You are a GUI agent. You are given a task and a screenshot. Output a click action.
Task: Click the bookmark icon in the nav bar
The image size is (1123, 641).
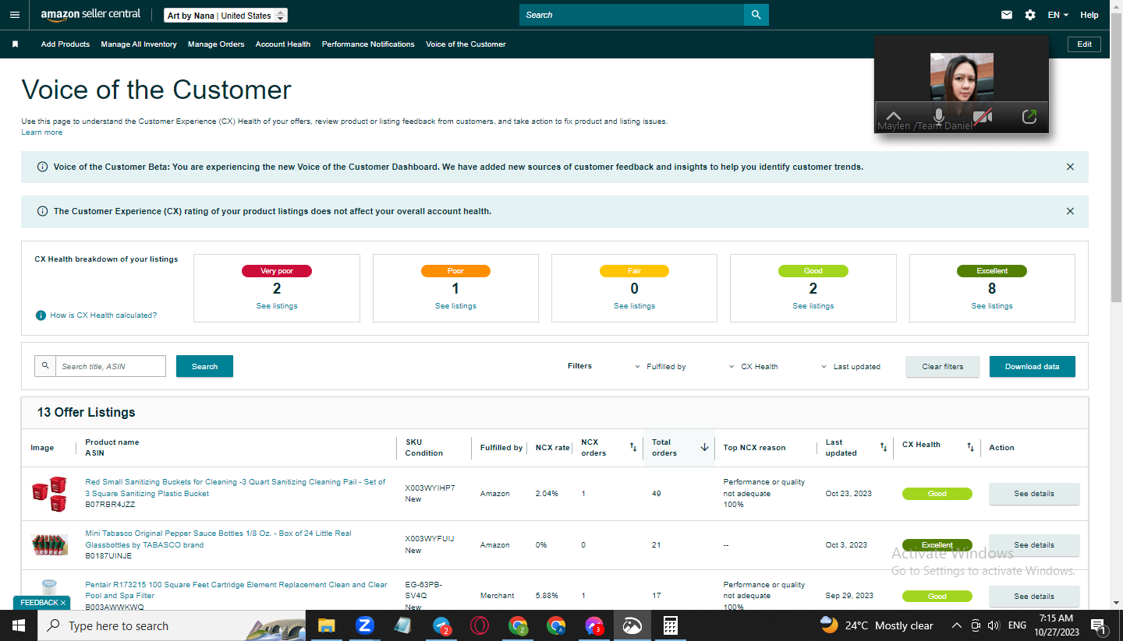coord(15,44)
